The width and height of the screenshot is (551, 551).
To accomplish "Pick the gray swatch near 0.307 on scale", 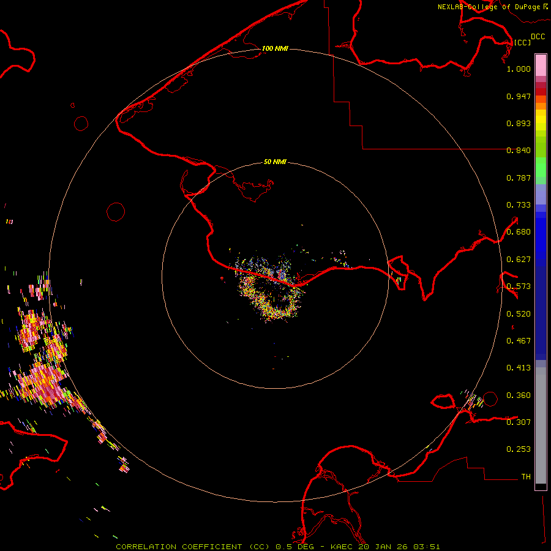I will (x=541, y=422).
